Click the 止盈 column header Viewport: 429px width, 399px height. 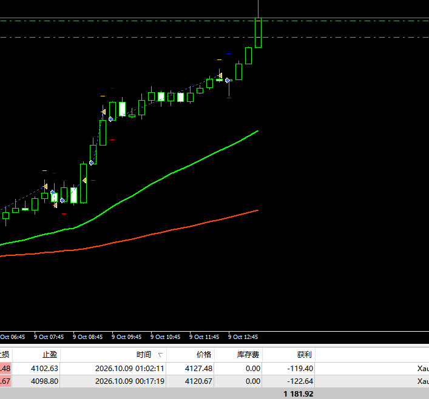click(36, 355)
